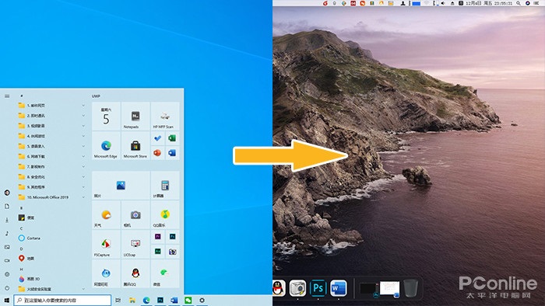Image resolution: width=545 pixels, height=306 pixels.
Task: Open the calendar tile showing 5
Action: [x=106, y=116]
